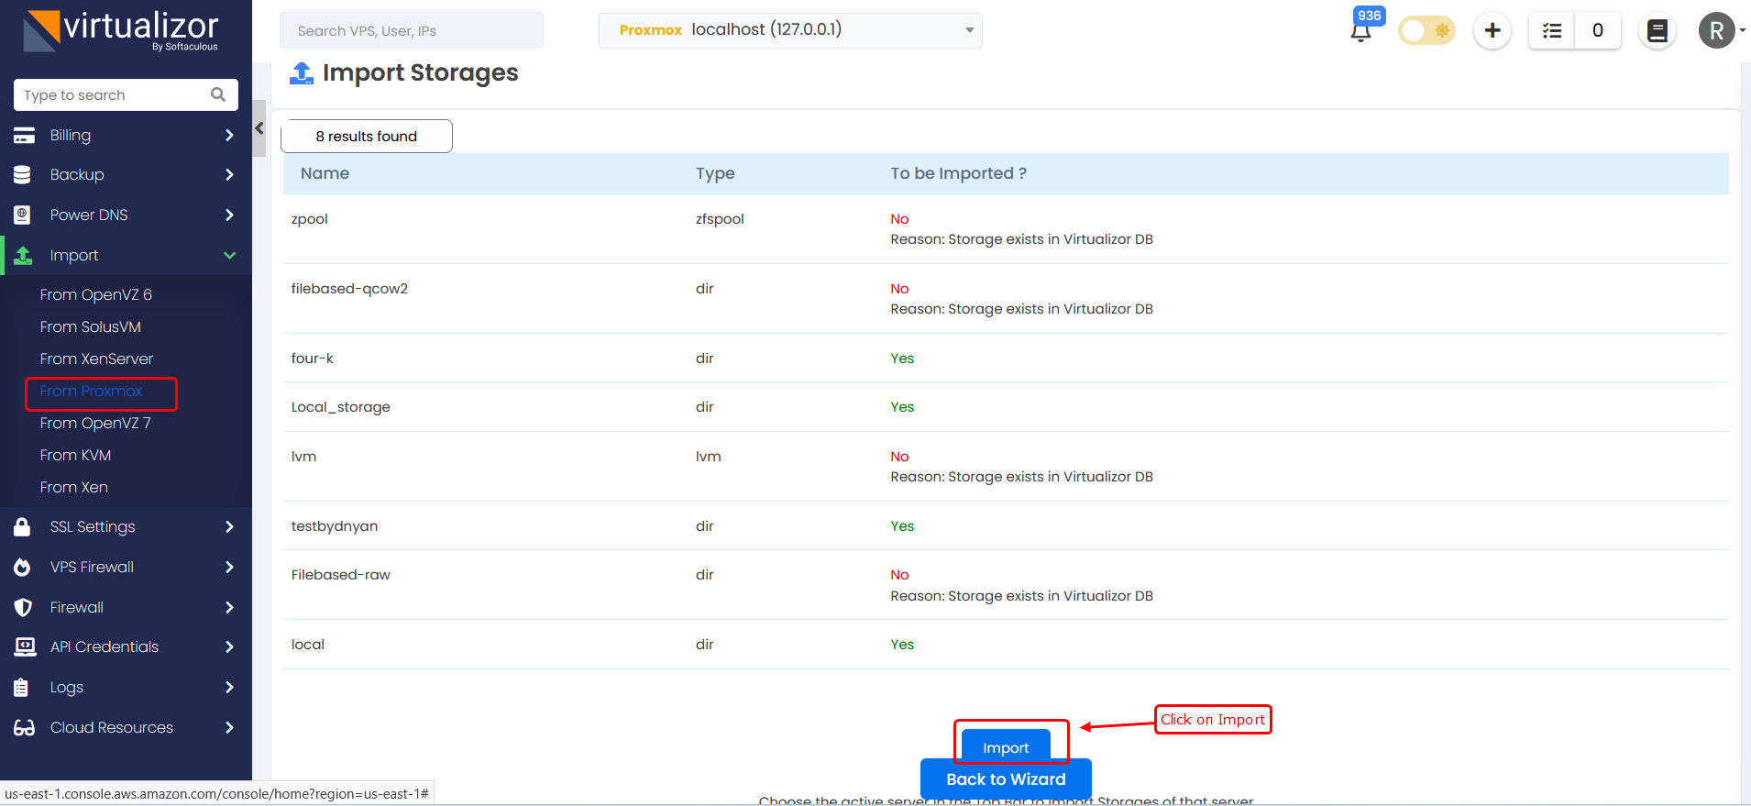Click the Import upload icon in sidebar
The height and width of the screenshot is (806, 1751).
pyautogui.click(x=24, y=255)
